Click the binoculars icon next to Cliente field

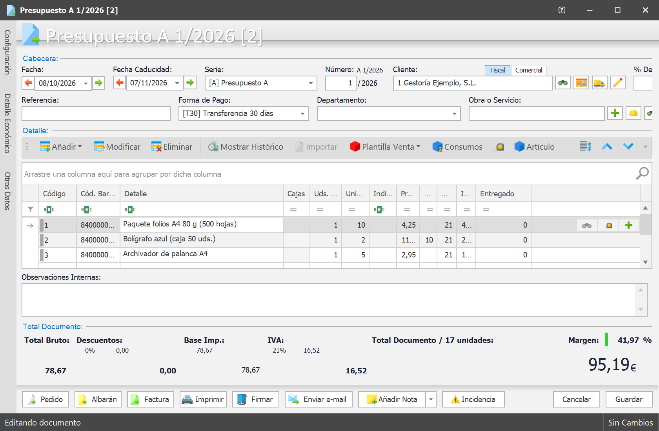pos(563,83)
